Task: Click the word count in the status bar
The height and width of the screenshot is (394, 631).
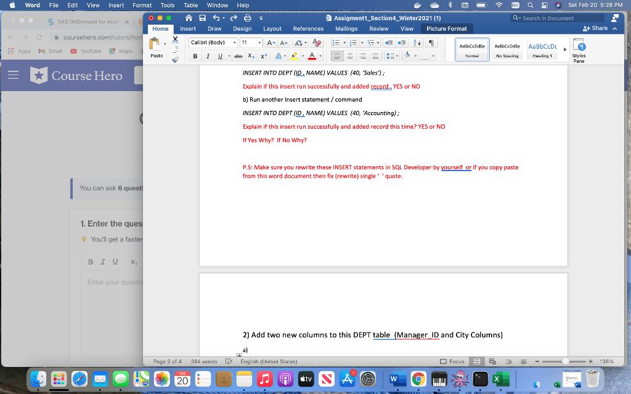Action: pyautogui.click(x=203, y=361)
